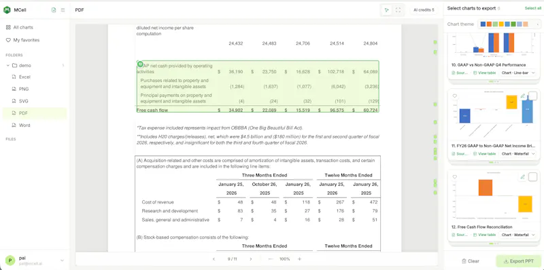Open the Excel file in demo folder
Viewport: 544px width, 270px height.
24,77
